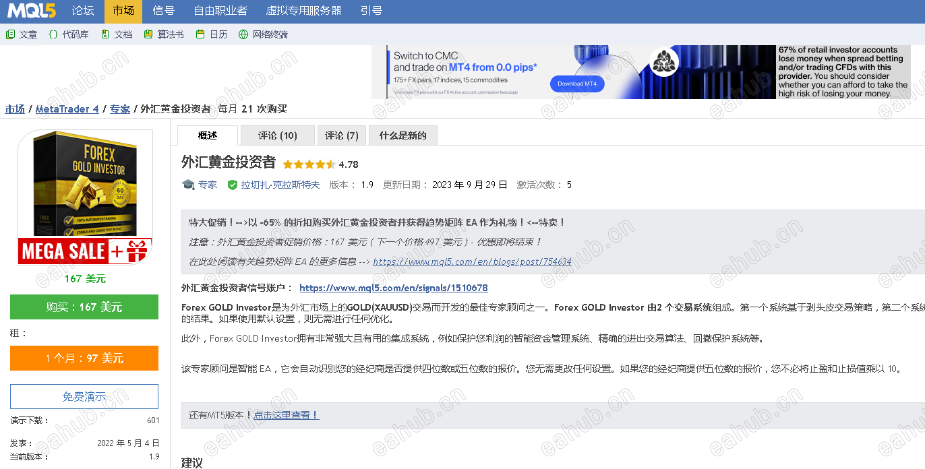Click the MQL5 logo

(x=32, y=10)
